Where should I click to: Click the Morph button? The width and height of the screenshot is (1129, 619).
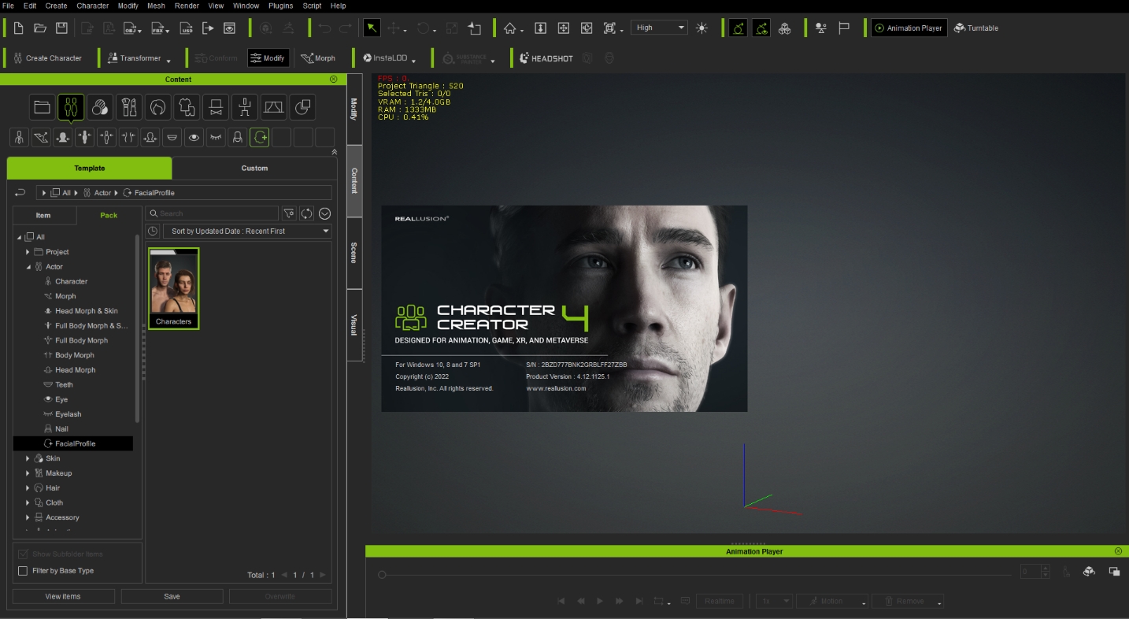click(318, 58)
